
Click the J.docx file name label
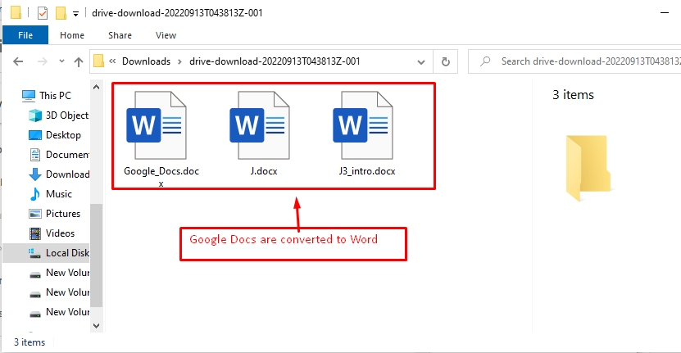click(x=264, y=171)
